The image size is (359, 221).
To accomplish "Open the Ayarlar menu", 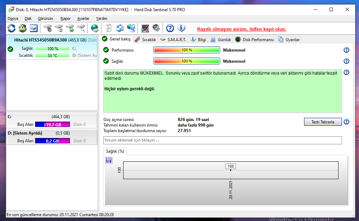I will tap(83, 18).
